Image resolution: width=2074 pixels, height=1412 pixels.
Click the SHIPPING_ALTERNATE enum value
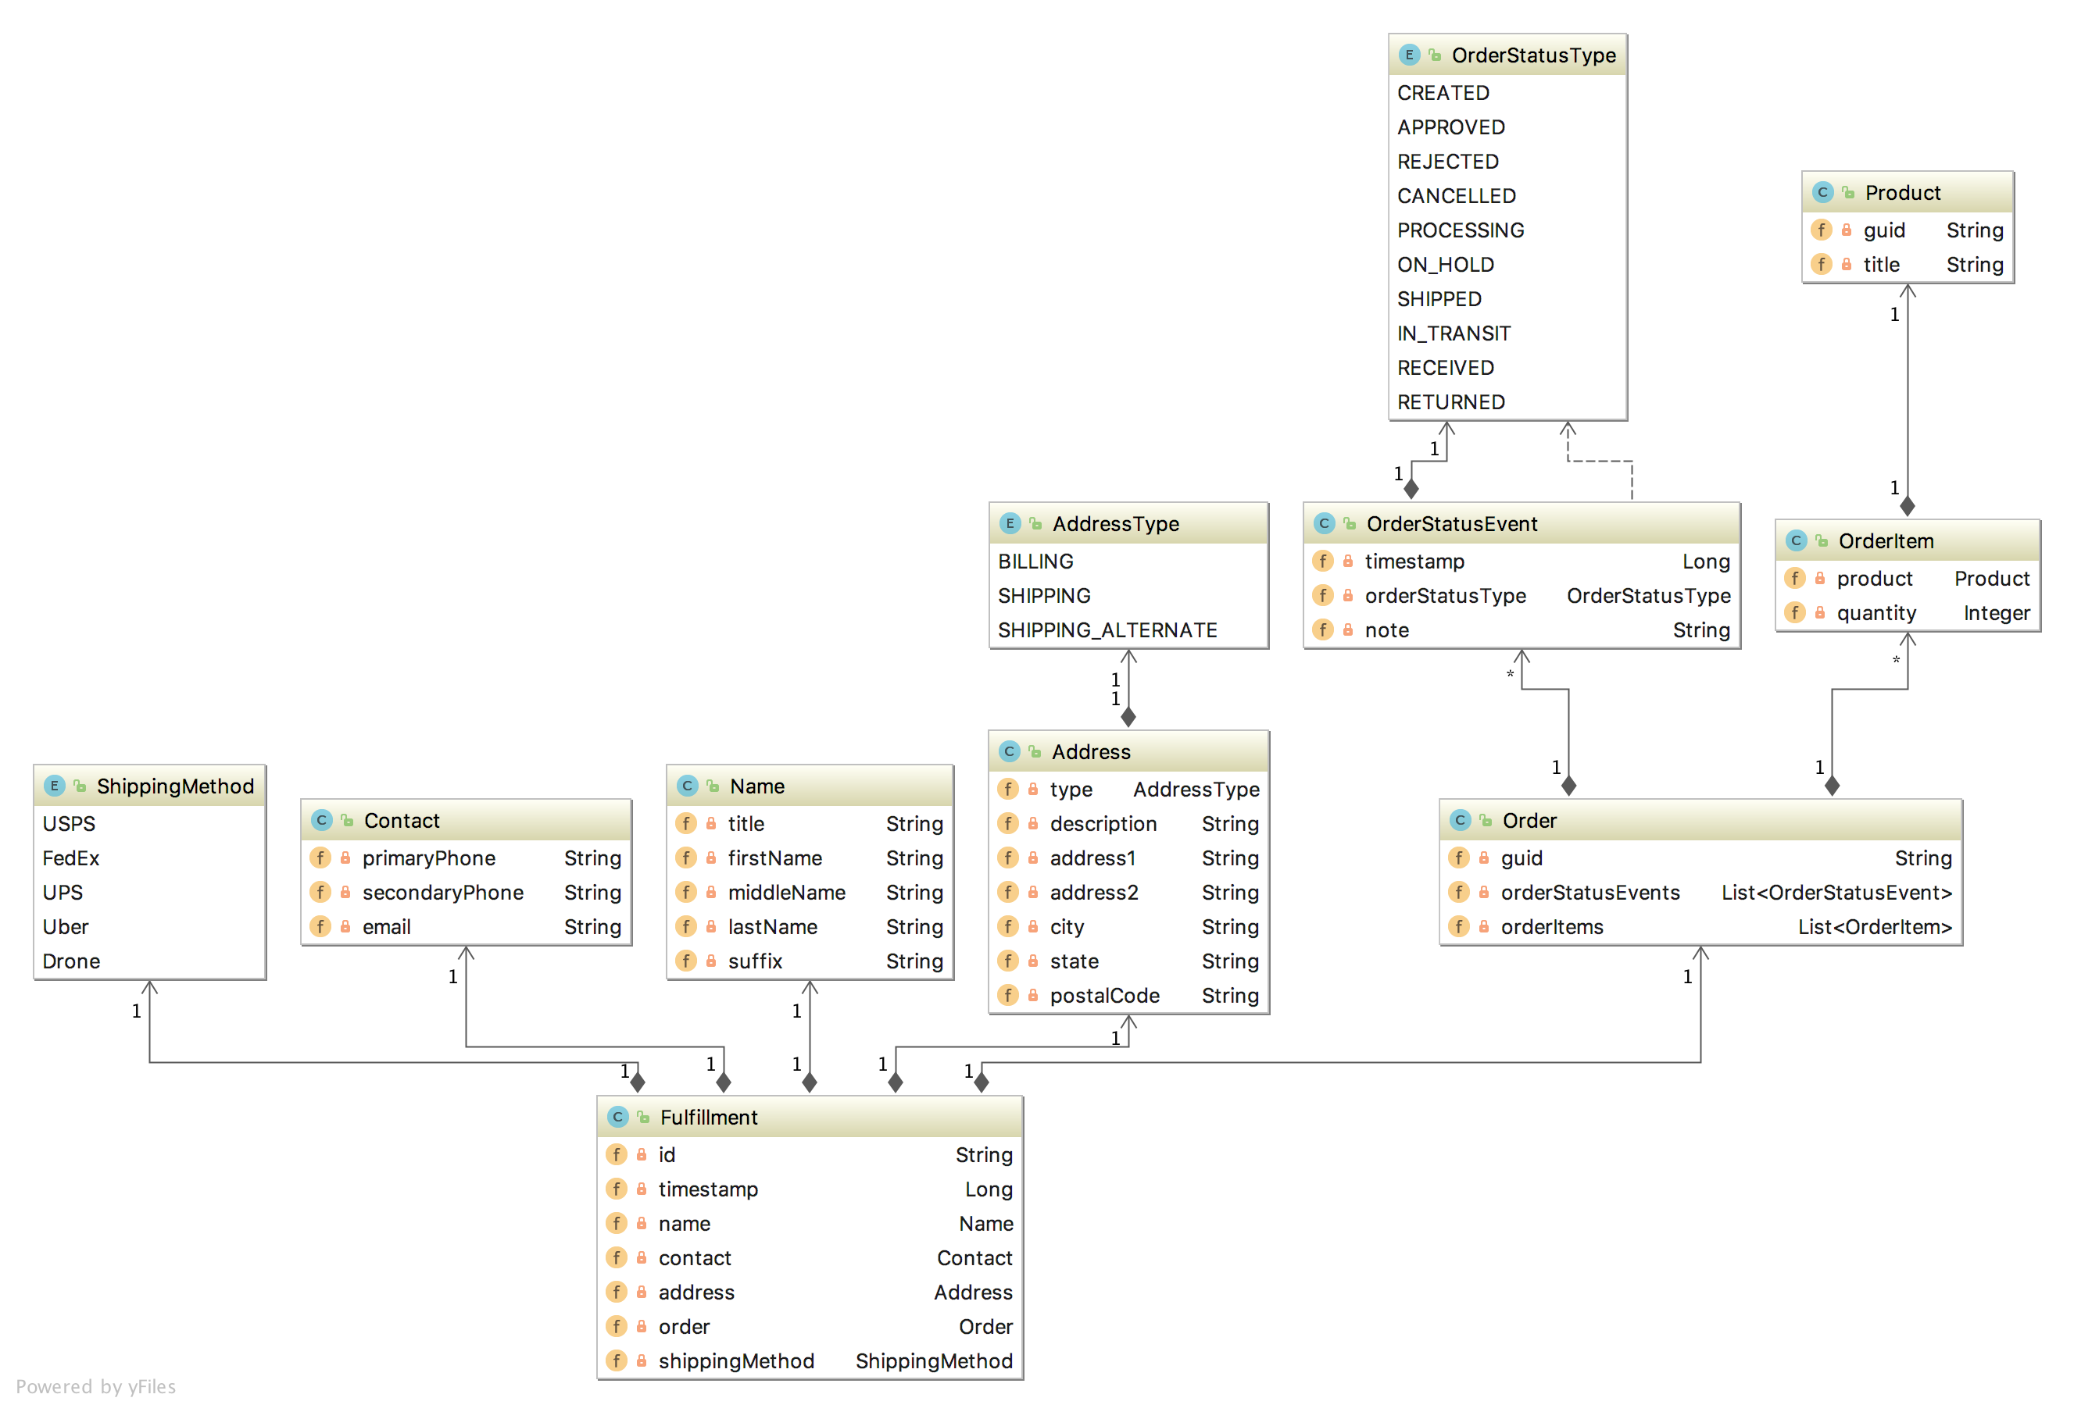tap(1107, 629)
